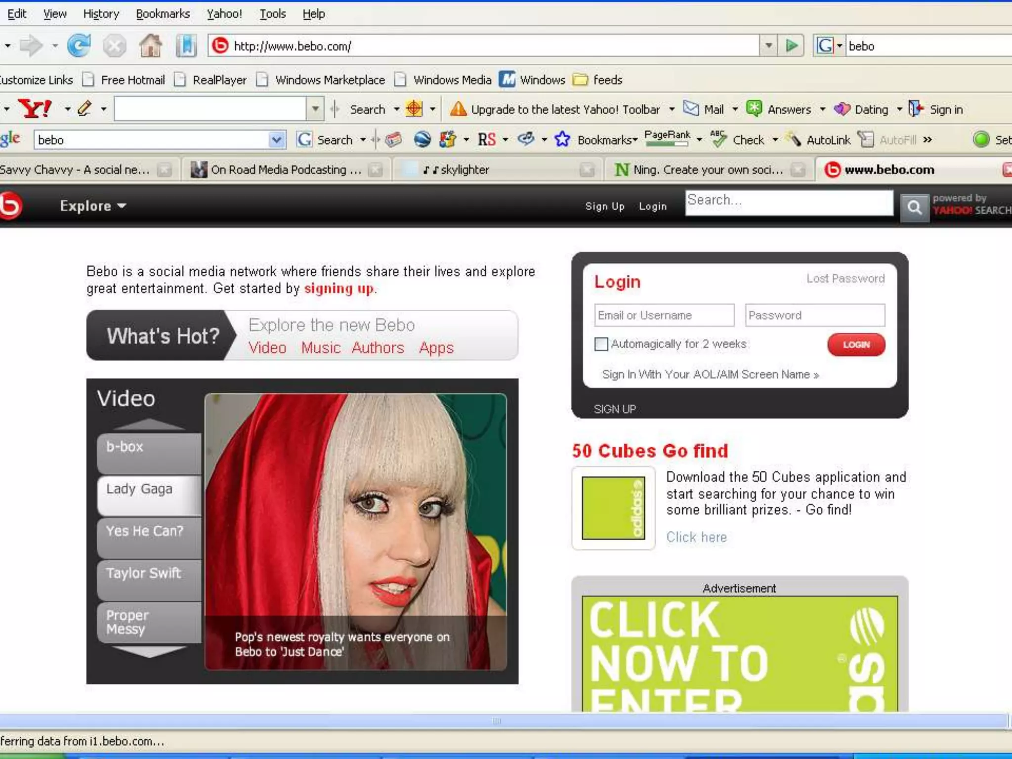Open the Bookmarks menu

coord(163,14)
